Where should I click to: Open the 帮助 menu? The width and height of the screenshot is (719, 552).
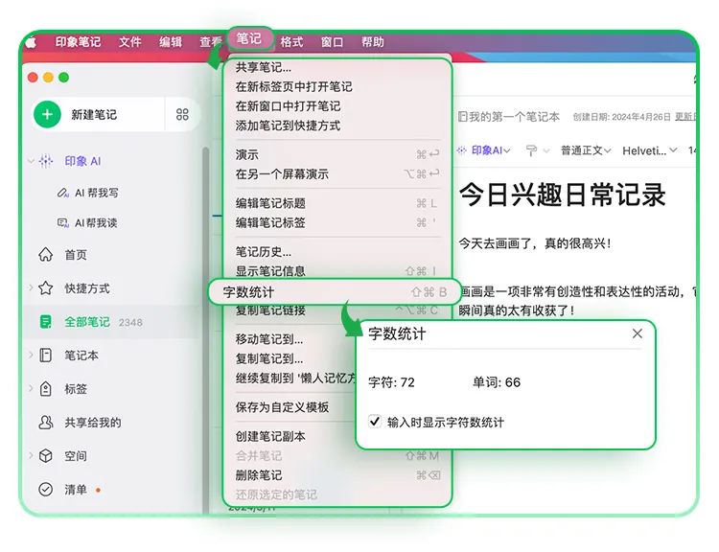point(372,42)
